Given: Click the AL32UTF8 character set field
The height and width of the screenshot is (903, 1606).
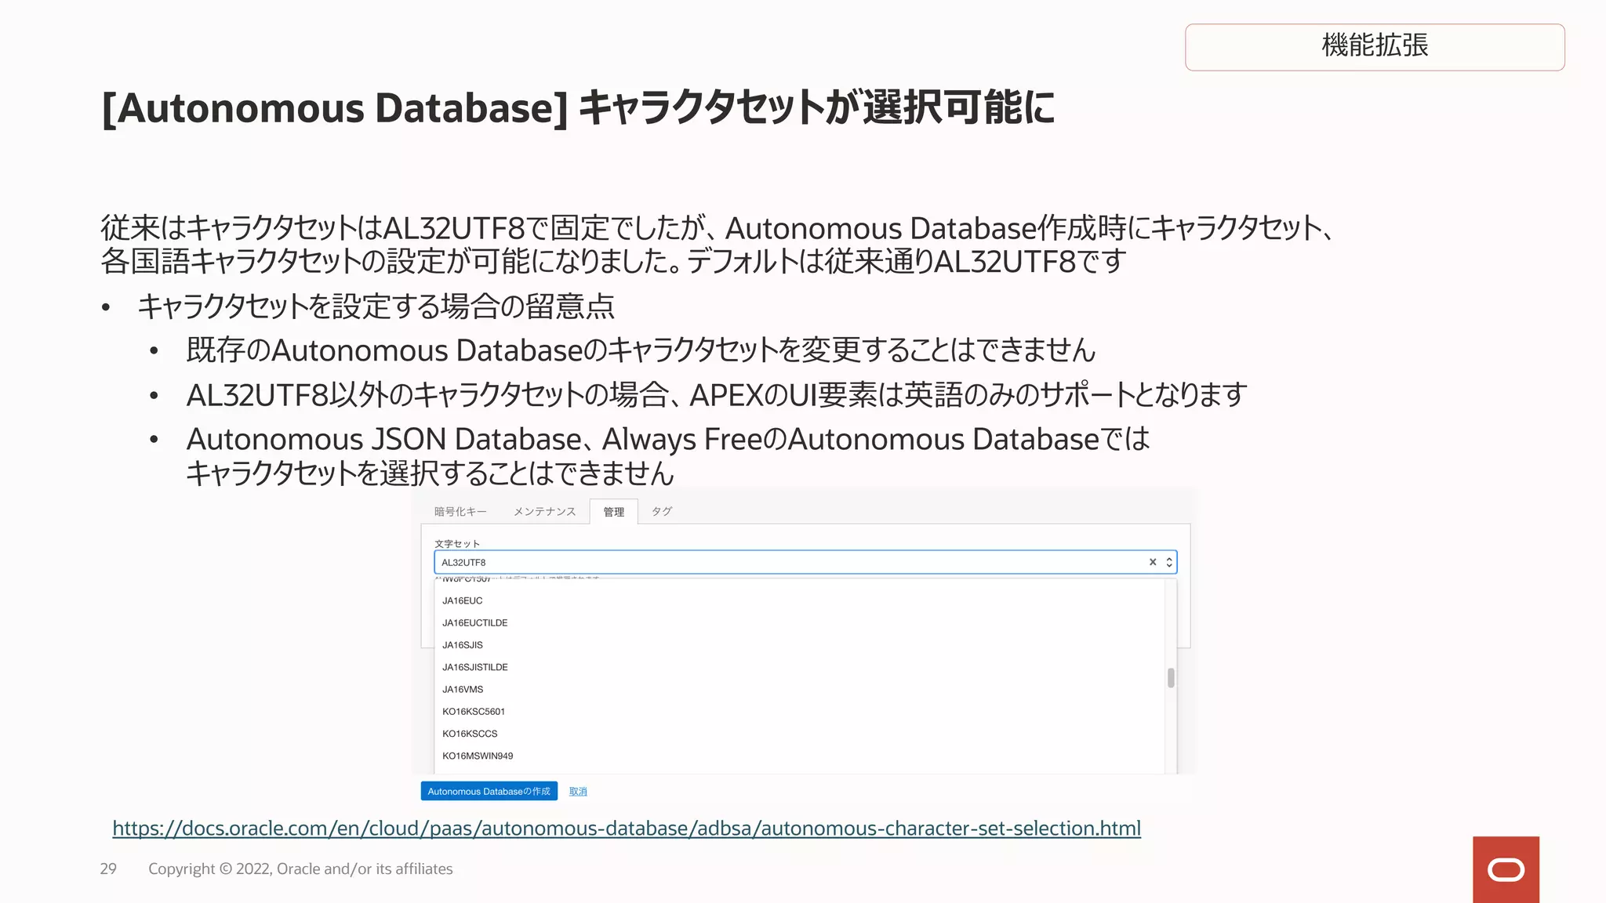Looking at the screenshot, I should (x=805, y=562).
